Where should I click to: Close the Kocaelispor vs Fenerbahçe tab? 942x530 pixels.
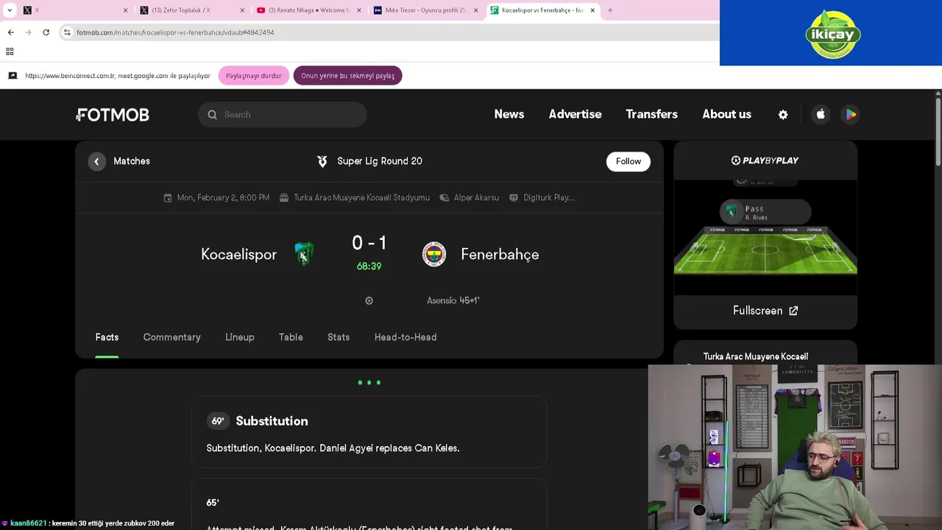(592, 10)
